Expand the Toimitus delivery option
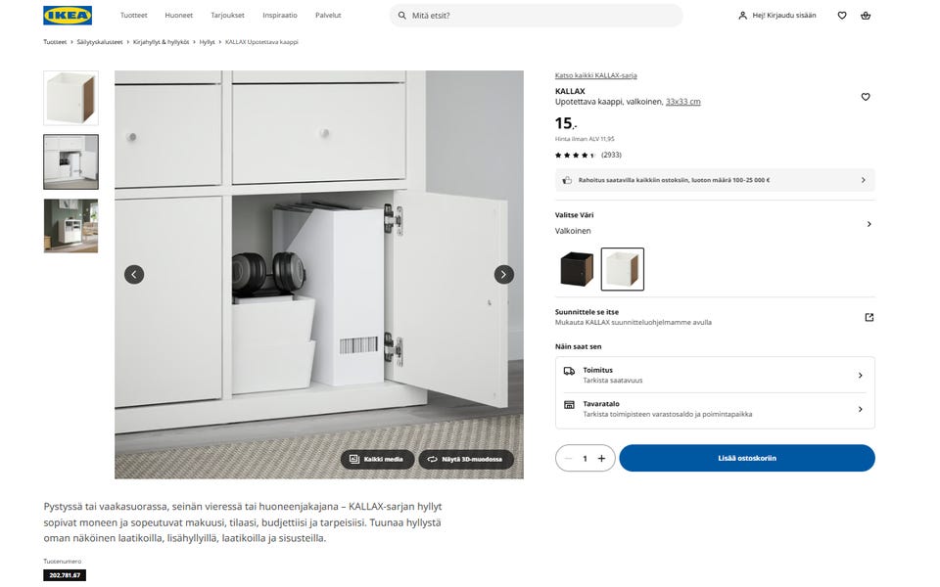Image resolution: width=940 pixels, height=587 pixels. pyautogui.click(x=715, y=375)
